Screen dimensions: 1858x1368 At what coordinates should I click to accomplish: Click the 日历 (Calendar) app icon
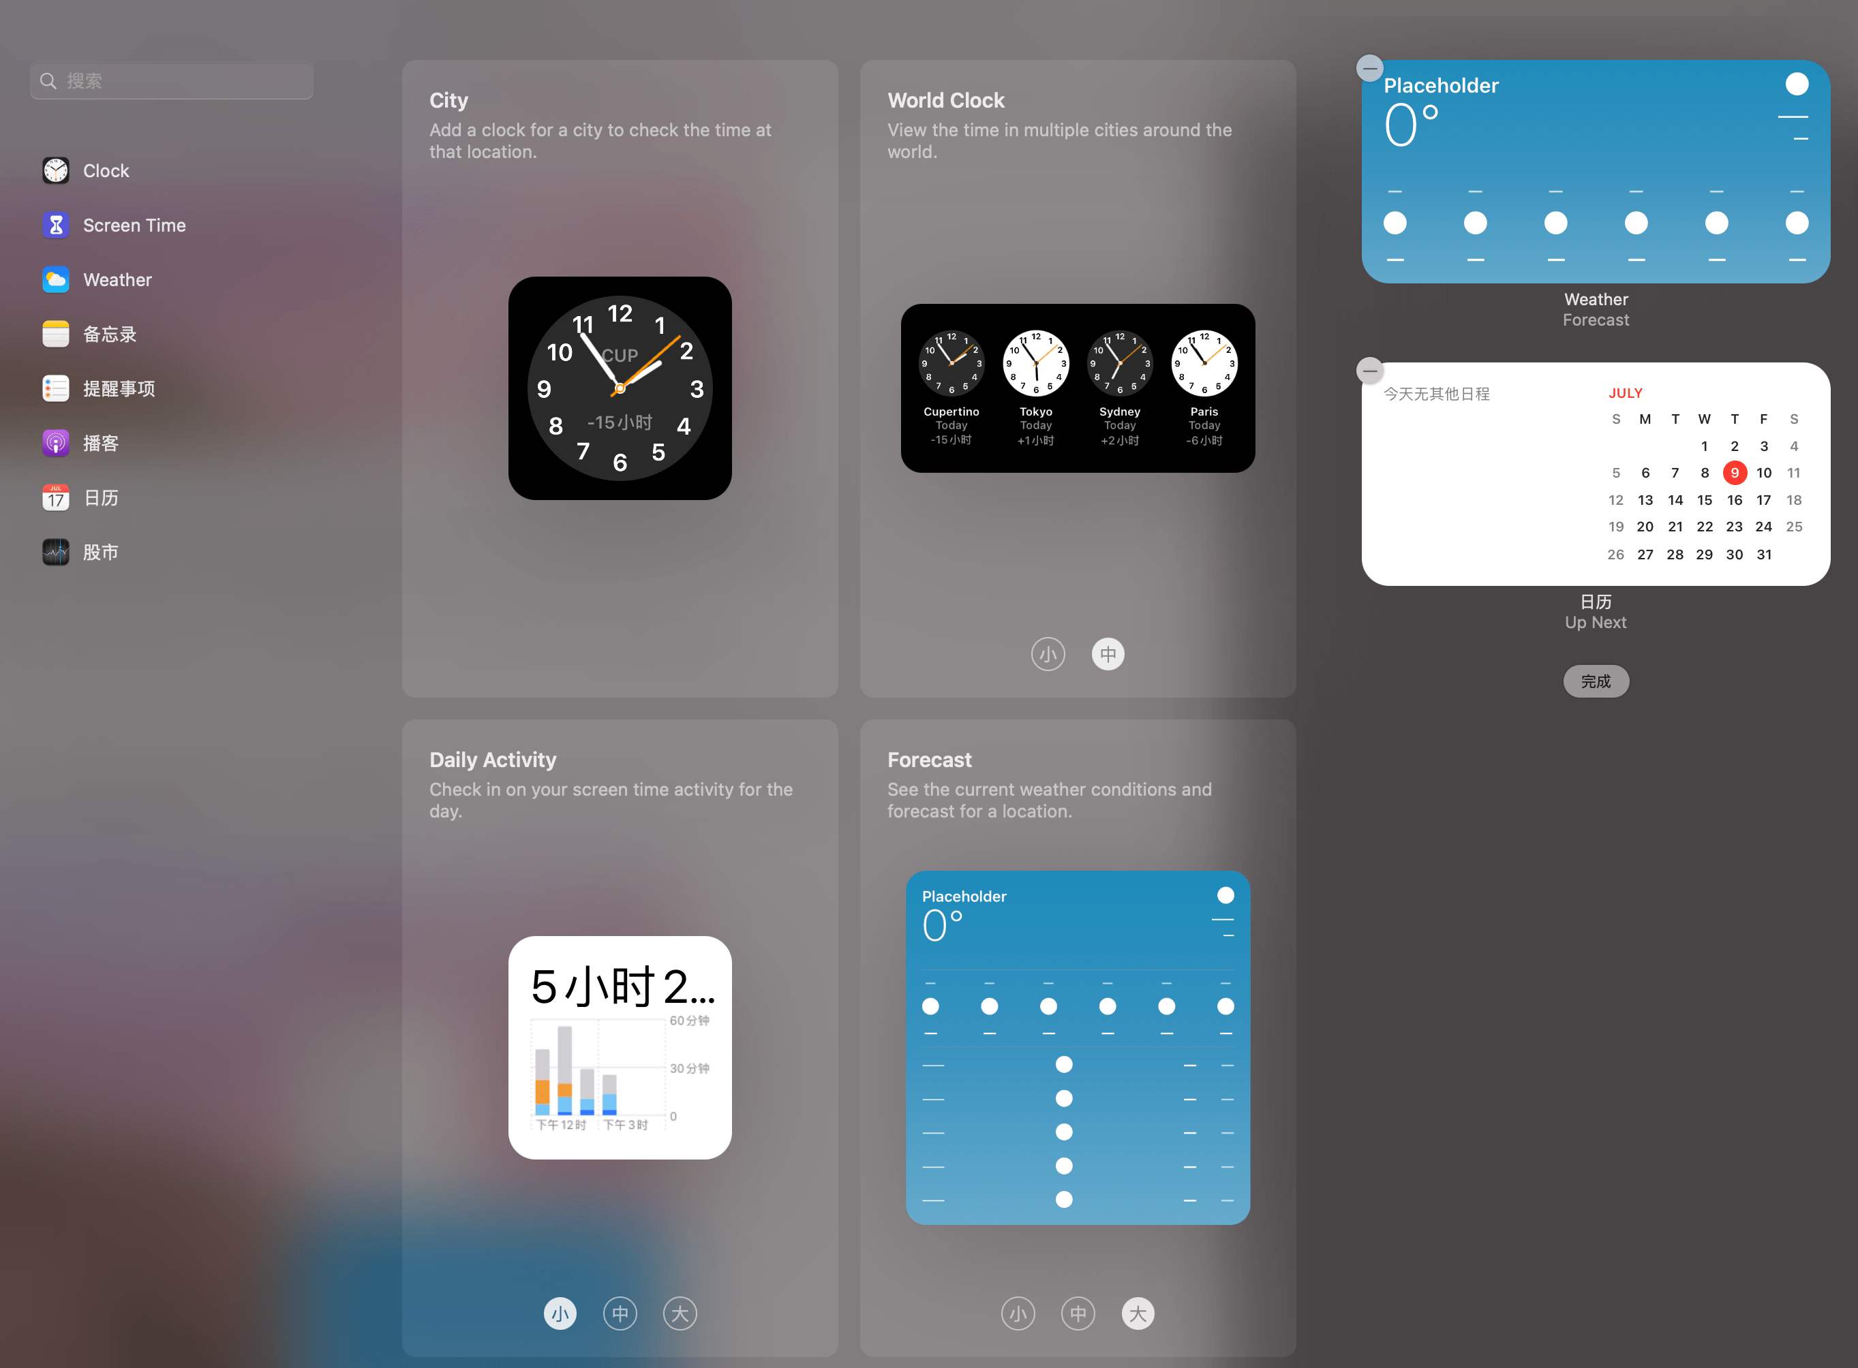(x=53, y=497)
